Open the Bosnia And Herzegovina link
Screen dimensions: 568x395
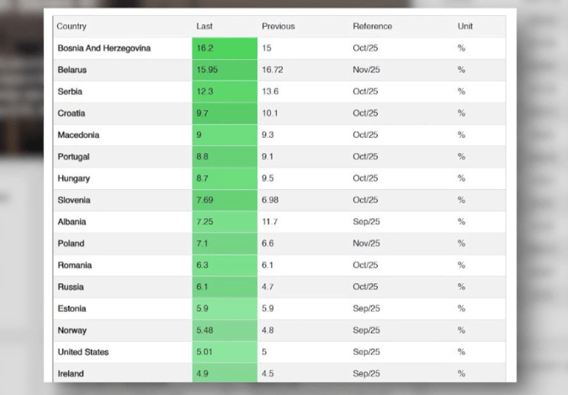(x=104, y=49)
